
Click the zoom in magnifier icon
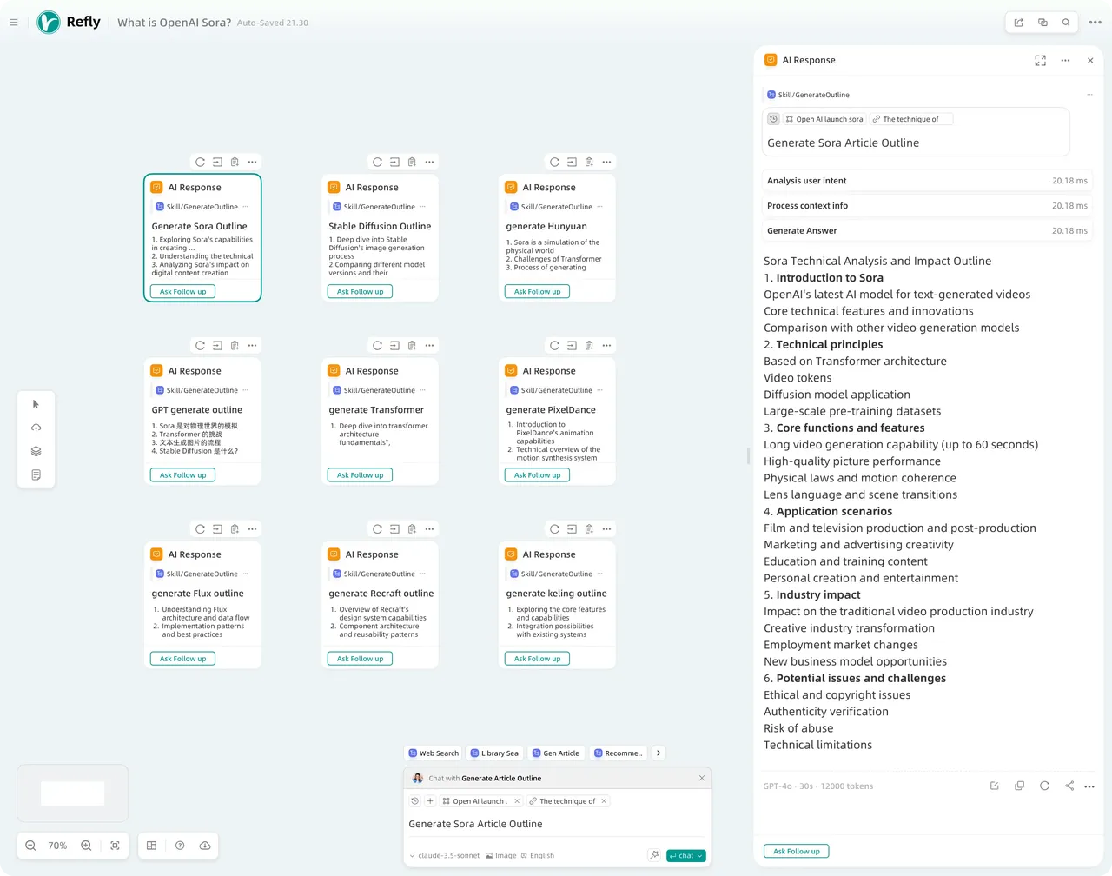86,846
